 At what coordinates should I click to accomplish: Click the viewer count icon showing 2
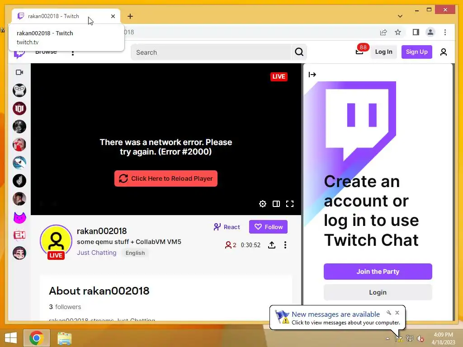click(230, 245)
